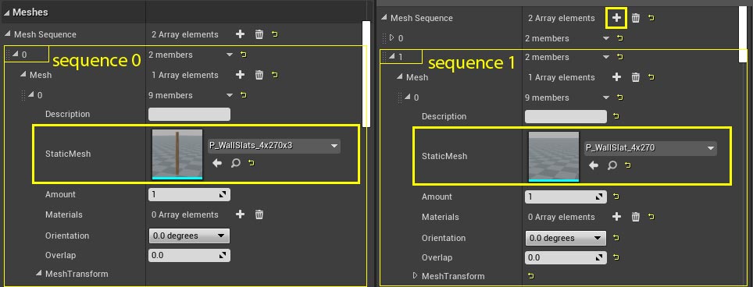Reset Mesh Sequence to default in left panel
The image size is (753, 287).
coord(275,34)
